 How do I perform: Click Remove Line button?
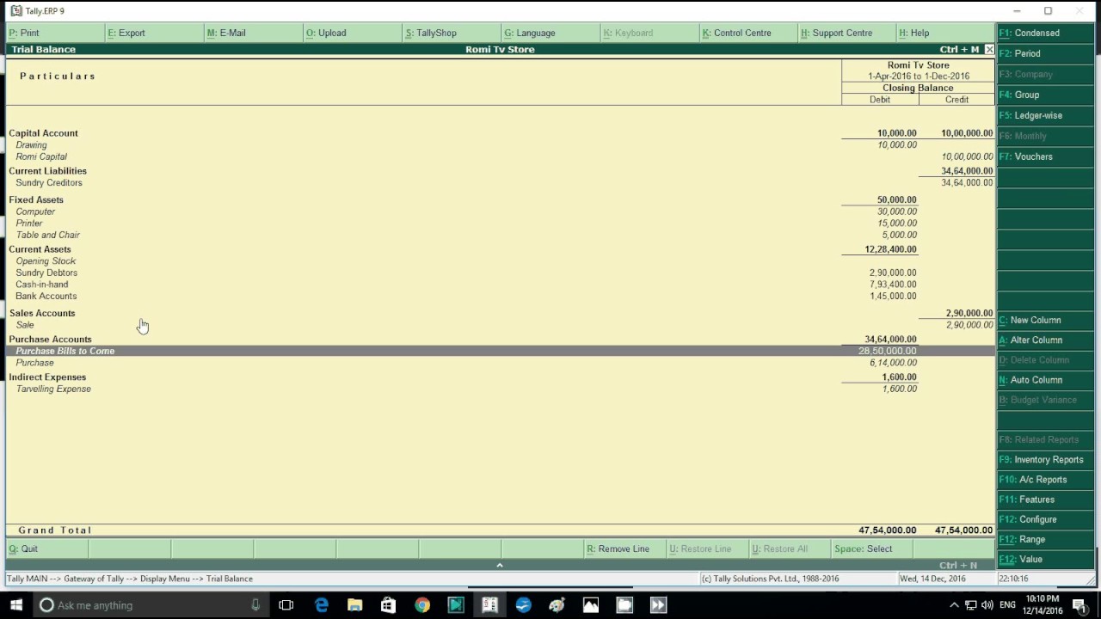point(624,549)
